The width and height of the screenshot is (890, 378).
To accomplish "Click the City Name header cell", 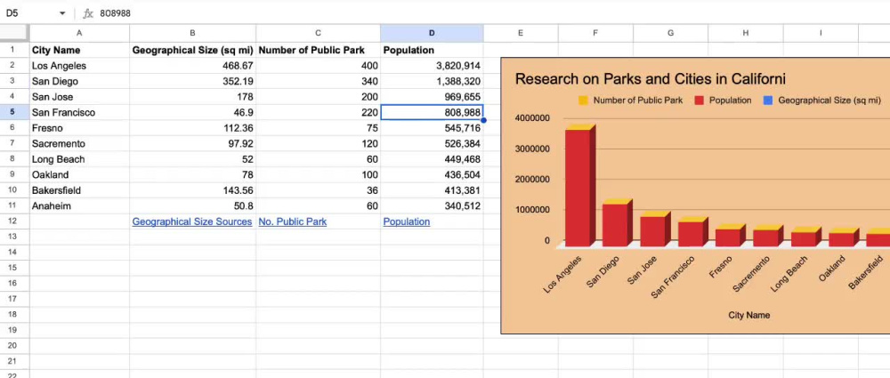I will (x=79, y=50).
